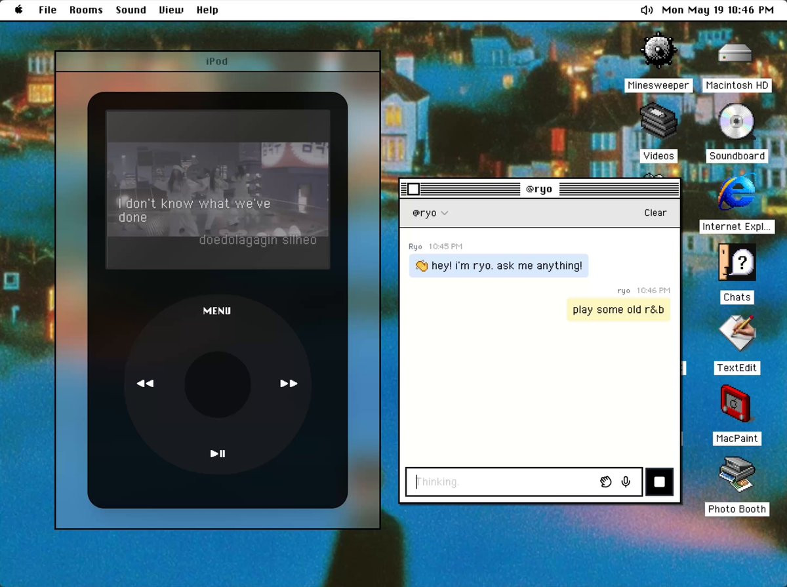Open the View menu
The height and width of the screenshot is (587, 787).
coord(171,10)
